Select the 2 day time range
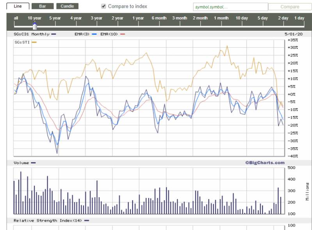This screenshot has height=230, width=312. coord(283,18)
